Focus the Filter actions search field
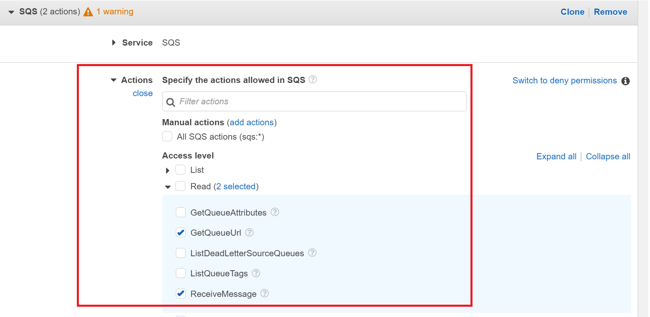This screenshot has width=650, height=317. [x=320, y=101]
